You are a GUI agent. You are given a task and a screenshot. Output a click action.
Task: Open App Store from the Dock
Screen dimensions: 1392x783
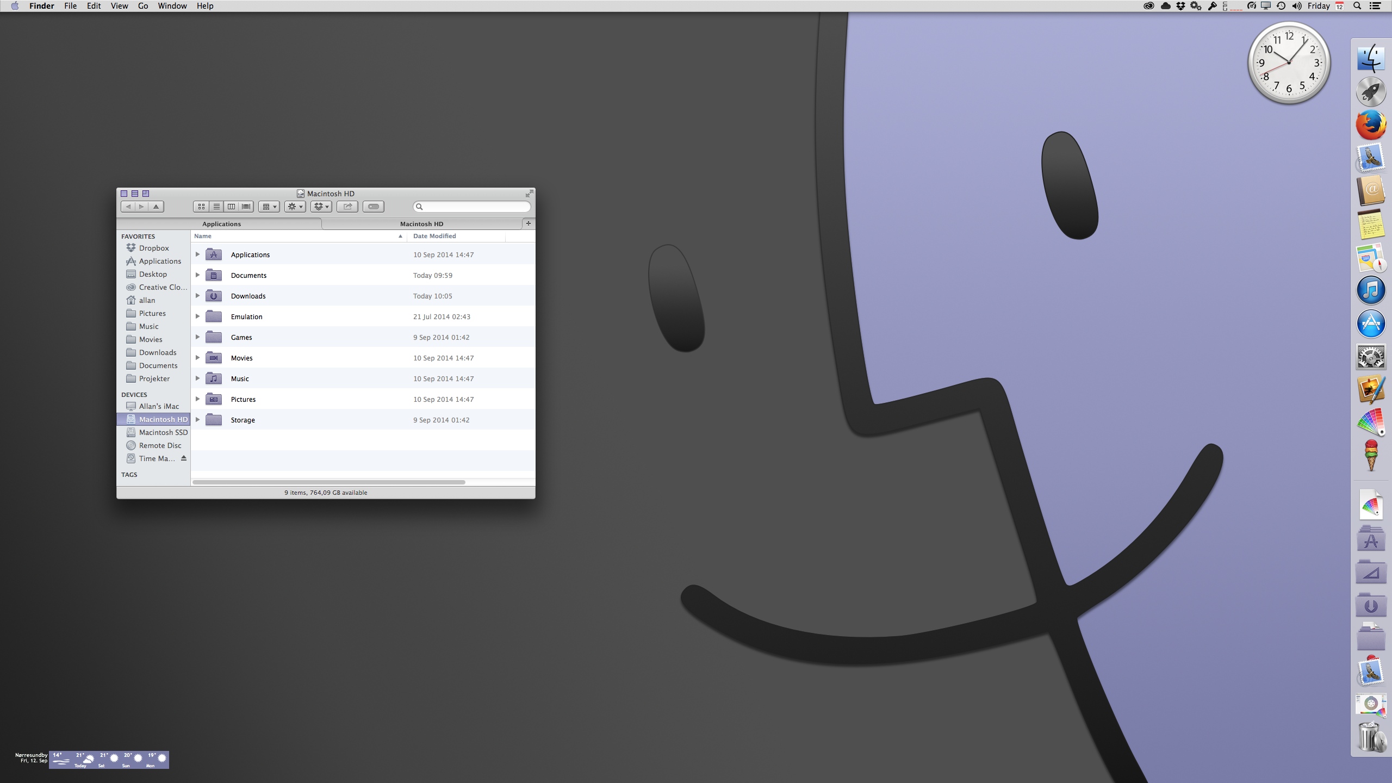(1371, 324)
